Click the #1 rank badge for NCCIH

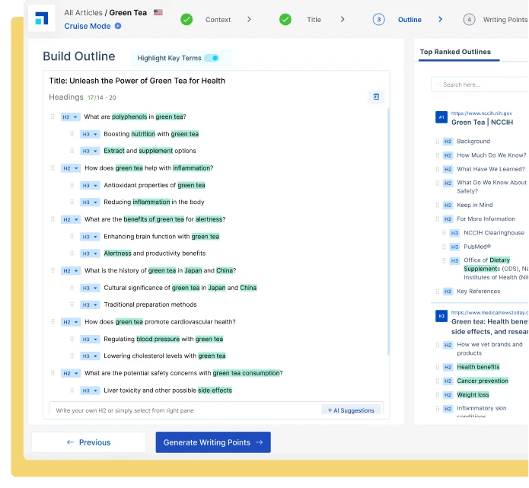441,117
